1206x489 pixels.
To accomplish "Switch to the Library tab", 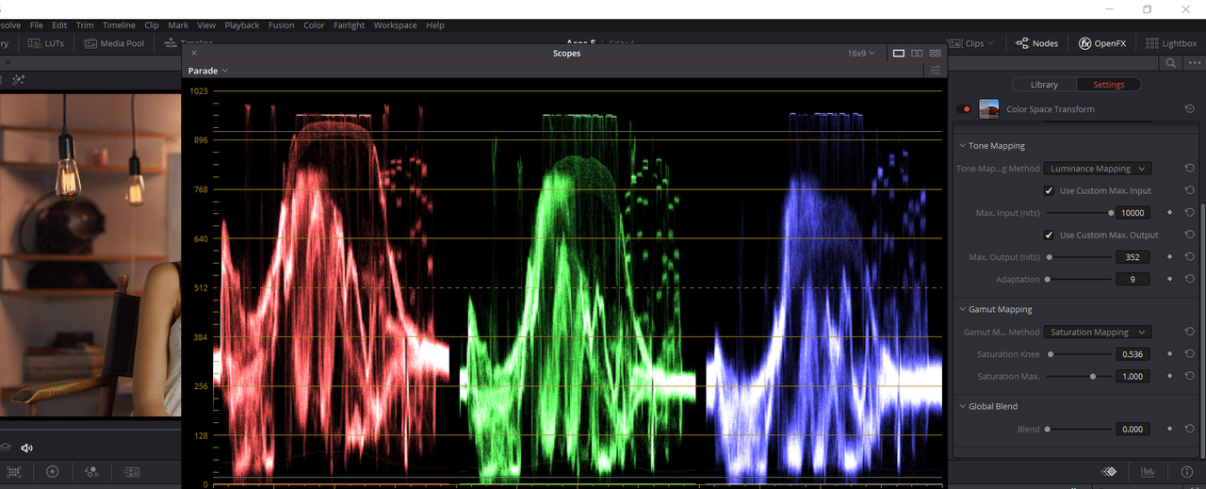I will click(x=1044, y=85).
